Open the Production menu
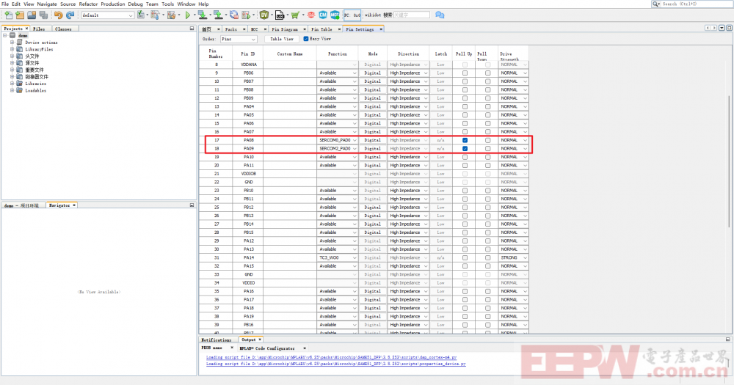The height and width of the screenshot is (385, 734). tap(113, 4)
